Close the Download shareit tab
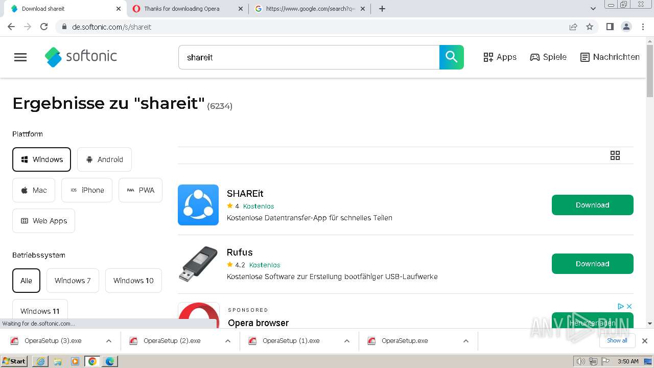This screenshot has height=368, width=654. tap(119, 9)
